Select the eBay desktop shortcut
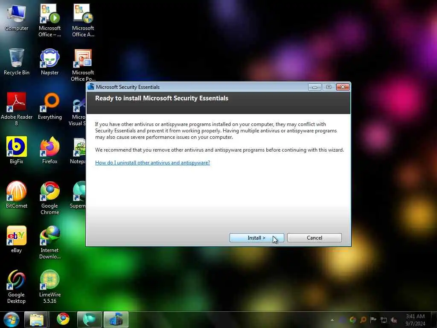Image resolution: width=437 pixels, height=328 pixels. point(17,239)
